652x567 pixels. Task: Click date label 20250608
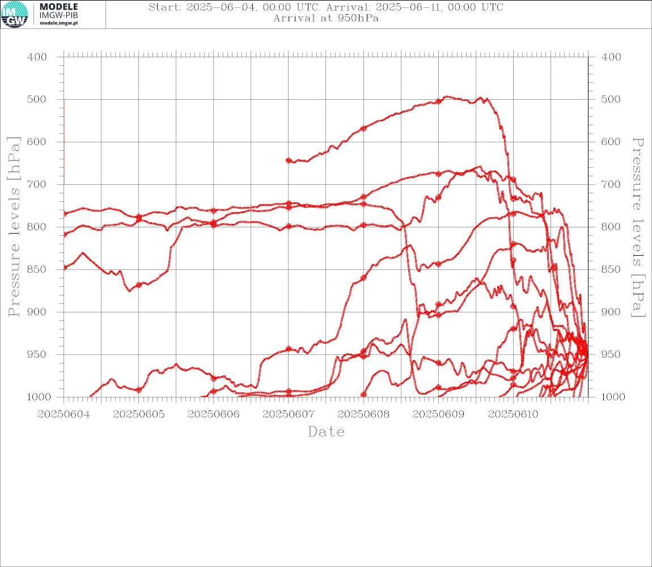click(x=363, y=414)
